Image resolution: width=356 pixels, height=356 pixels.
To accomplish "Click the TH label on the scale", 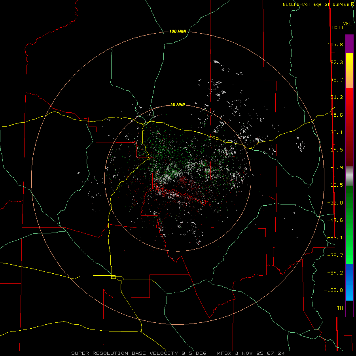I will pyautogui.click(x=340, y=308).
